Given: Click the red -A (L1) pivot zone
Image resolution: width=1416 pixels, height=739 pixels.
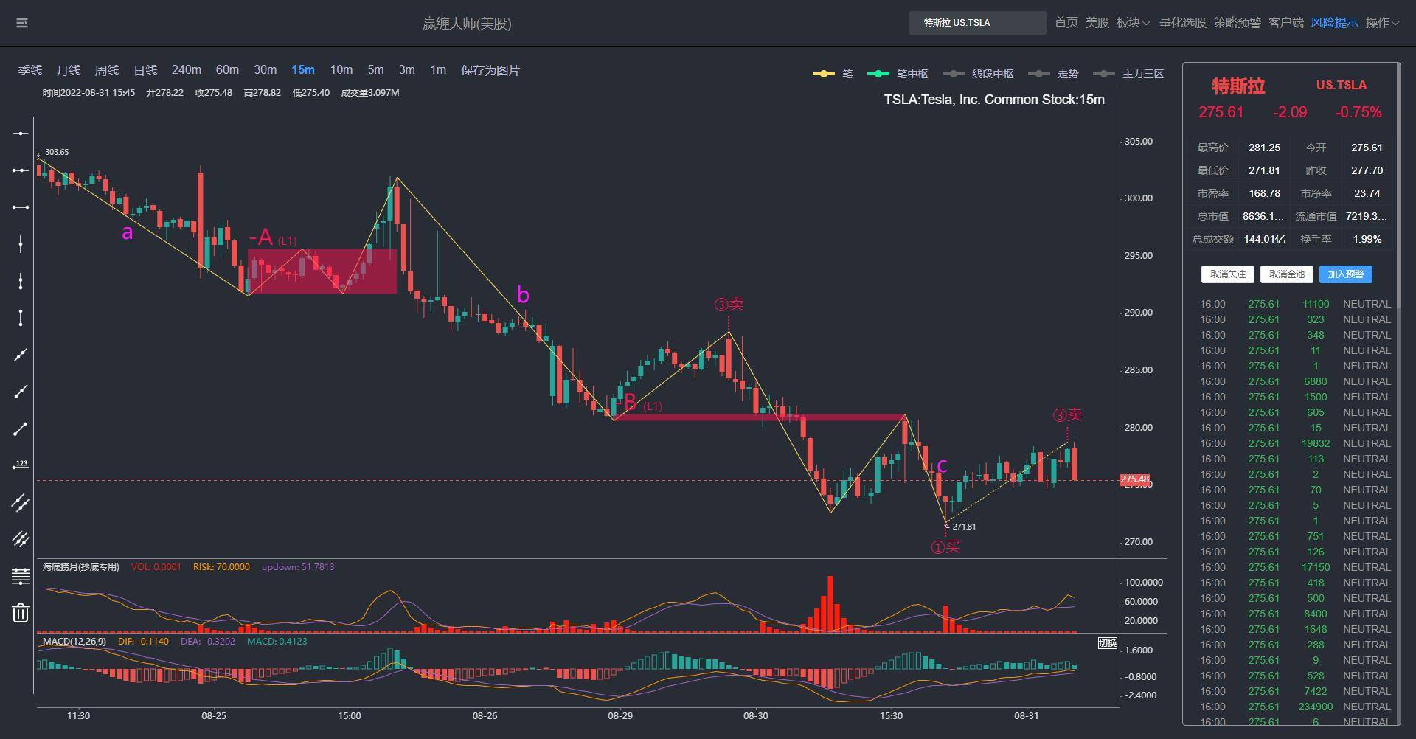Looking at the screenshot, I should 322,271.
